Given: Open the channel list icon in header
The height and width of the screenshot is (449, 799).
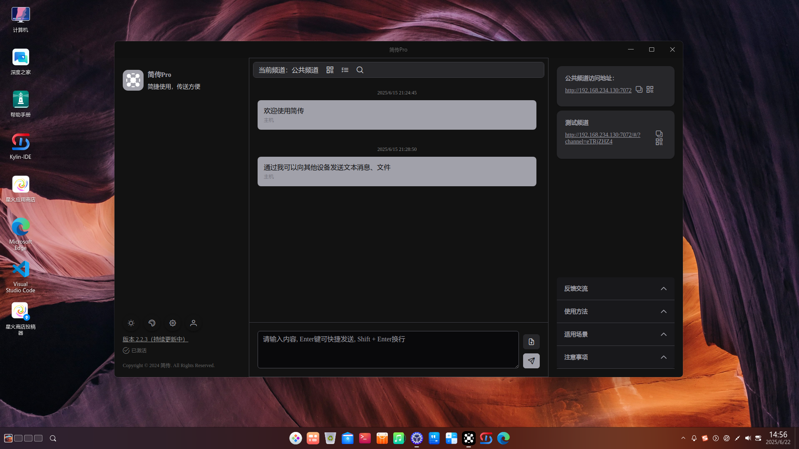Looking at the screenshot, I should click(x=345, y=70).
